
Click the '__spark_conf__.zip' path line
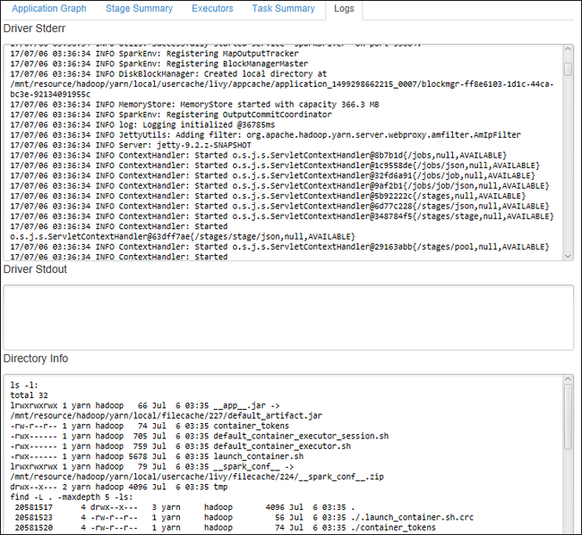point(197,477)
